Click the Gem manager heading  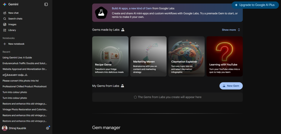point(106,127)
